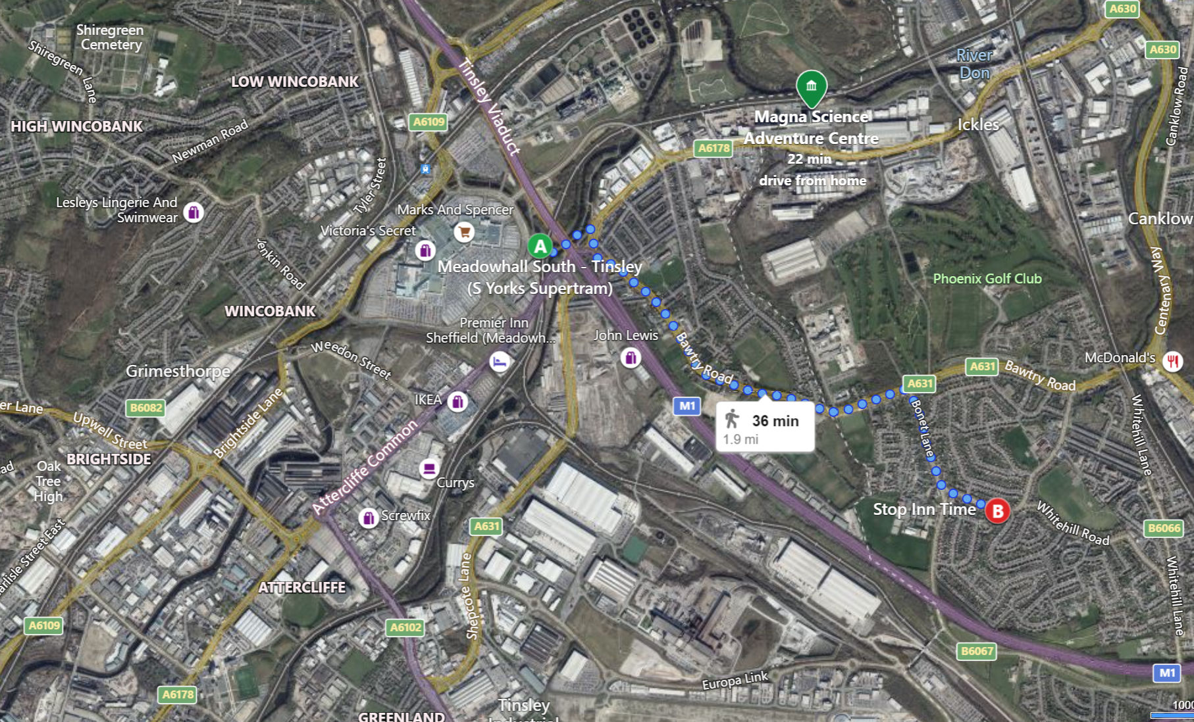Open the 36 min walking route card
The width and height of the screenshot is (1194, 722).
pos(765,427)
